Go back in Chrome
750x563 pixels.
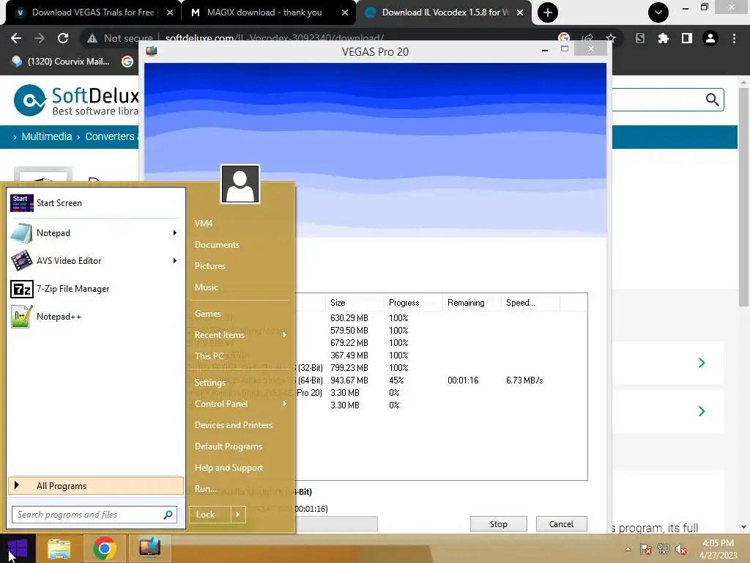(x=16, y=38)
